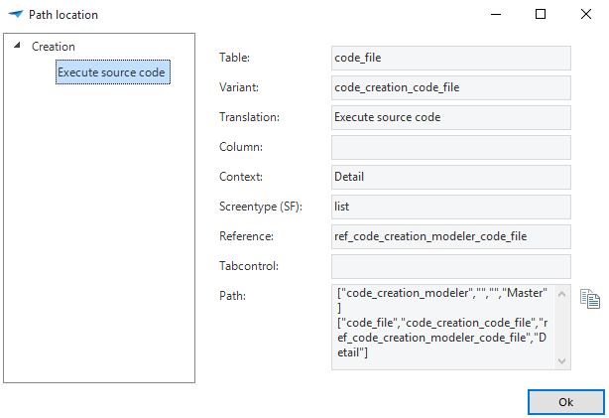Viewport: 609px width, 418px height.
Task: Maximize the Path location window
Action: [540, 15]
